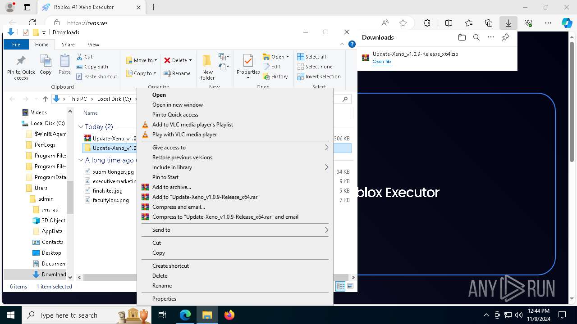Image resolution: width=577 pixels, height=324 pixels.
Task: Select submitlonger.jpg file
Action: [113, 172]
